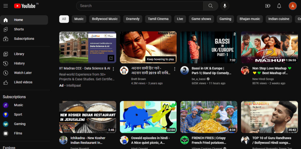Open Non Stop Love Mashup video title

(x=272, y=71)
